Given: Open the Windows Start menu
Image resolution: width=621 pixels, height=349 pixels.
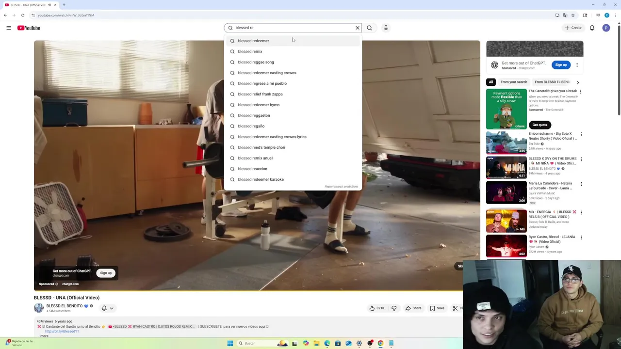Looking at the screenshot, I should [x=230, y=343].
